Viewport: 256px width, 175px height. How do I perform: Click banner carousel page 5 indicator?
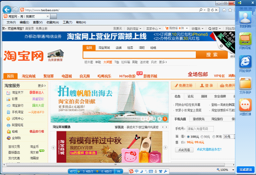tap(165, 119)
